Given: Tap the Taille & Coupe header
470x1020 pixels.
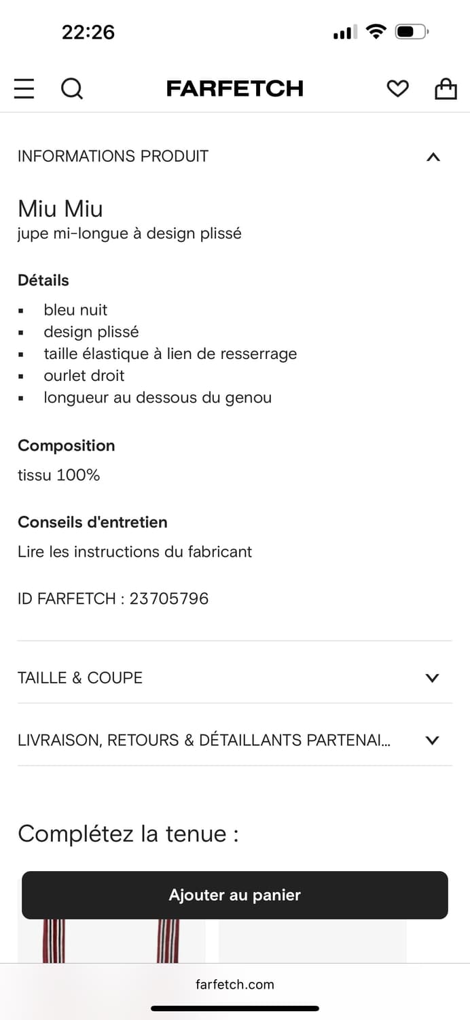Looking at the screenshot, I should pyautogui.click(x=80, y=678).
